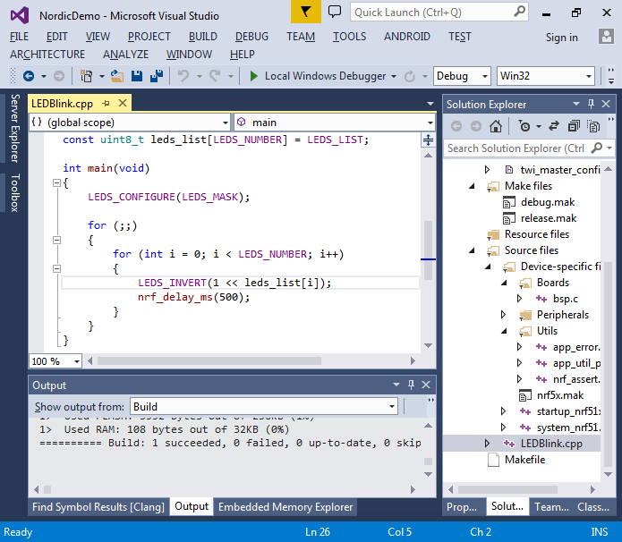The height and width of the screenshot is (542, 622).
Task: Click the Open File folder icon
Action: click(x=117, y=76)
